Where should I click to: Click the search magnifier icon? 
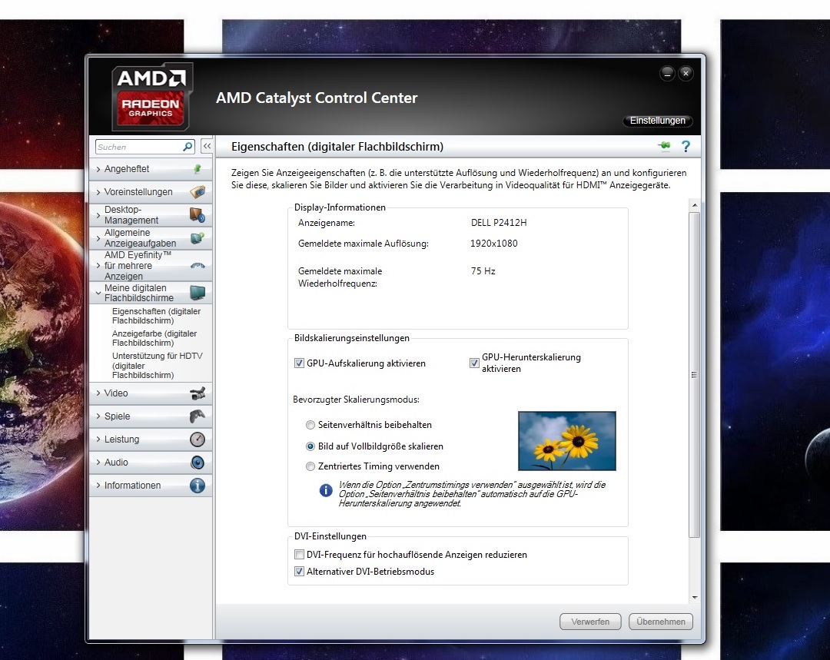tap(188, 147)
